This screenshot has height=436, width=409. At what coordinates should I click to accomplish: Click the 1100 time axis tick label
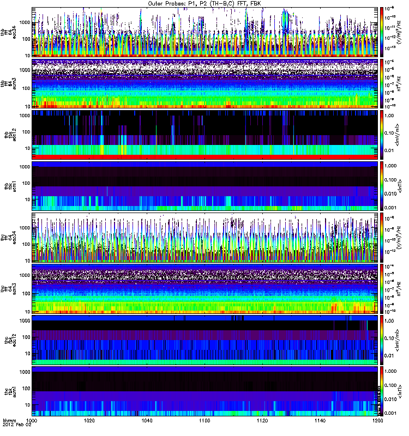(x=204, y=420)
